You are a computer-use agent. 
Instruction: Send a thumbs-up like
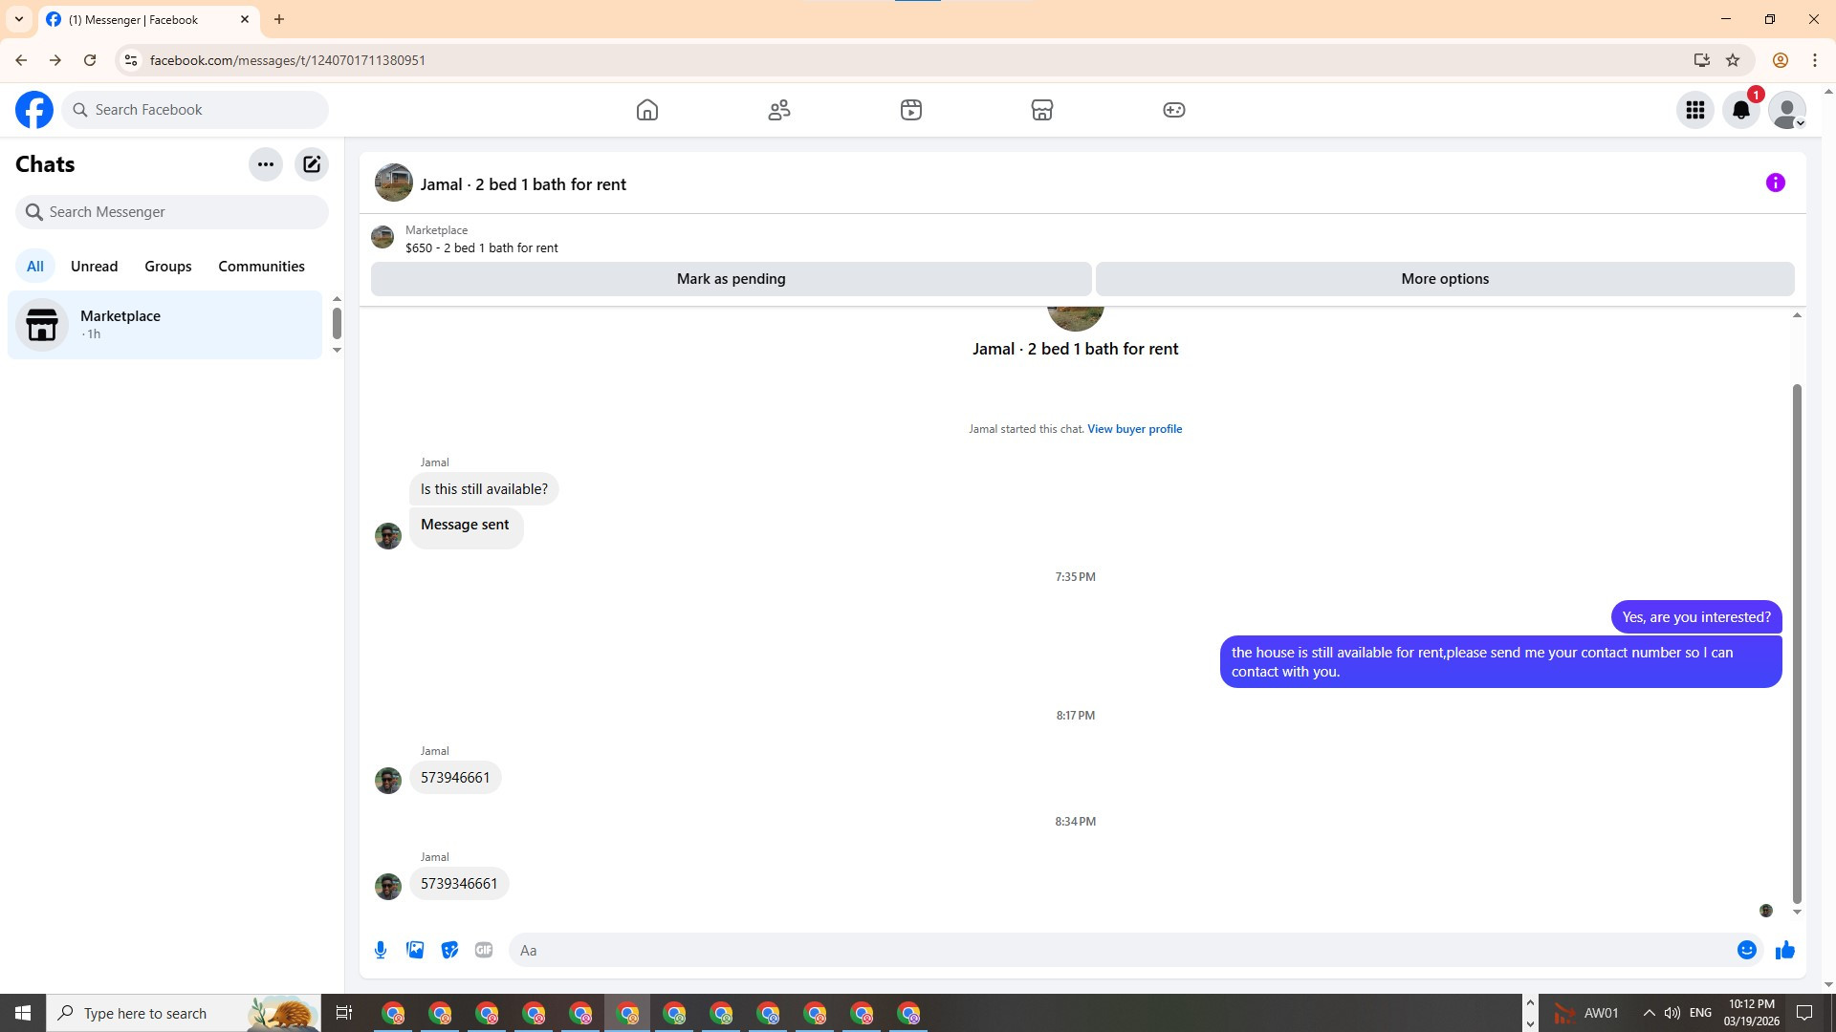tap(1784, 950)
